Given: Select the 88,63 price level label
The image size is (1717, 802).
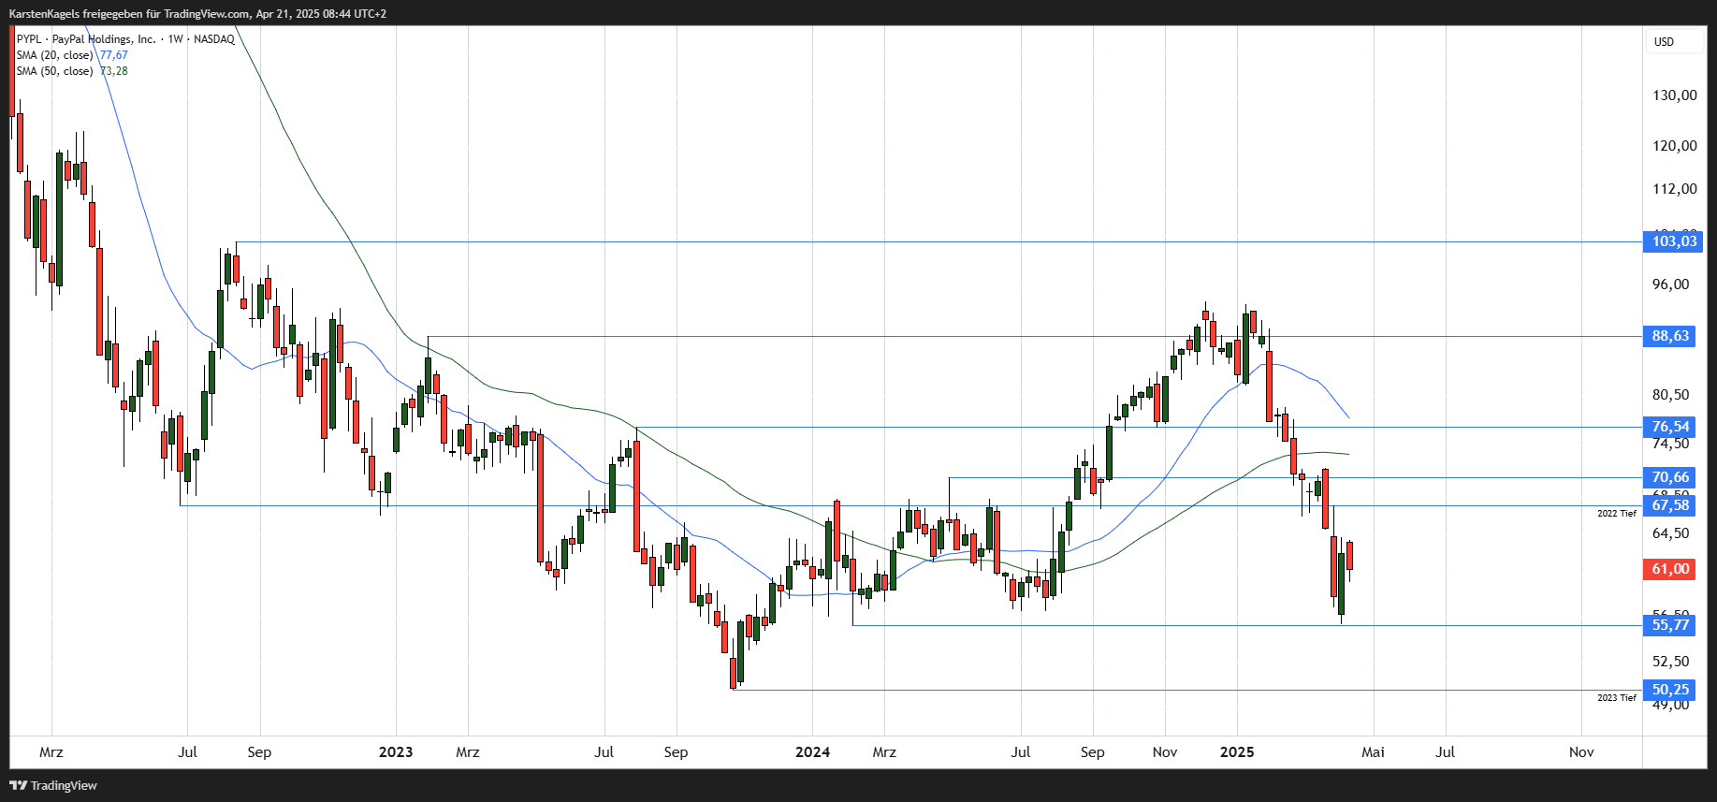Looking at the screenshot, I should tap(1670, 336).
